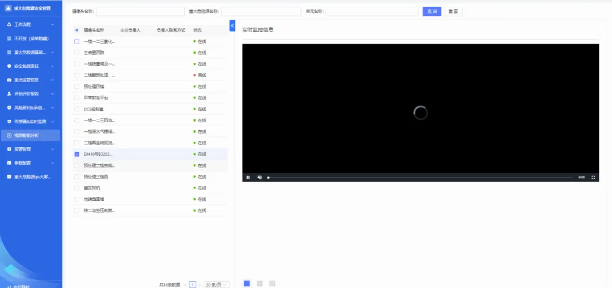Check the box for 甲苯卸车平台
This screenshot has height=288, width=612.
pos(76,98)
